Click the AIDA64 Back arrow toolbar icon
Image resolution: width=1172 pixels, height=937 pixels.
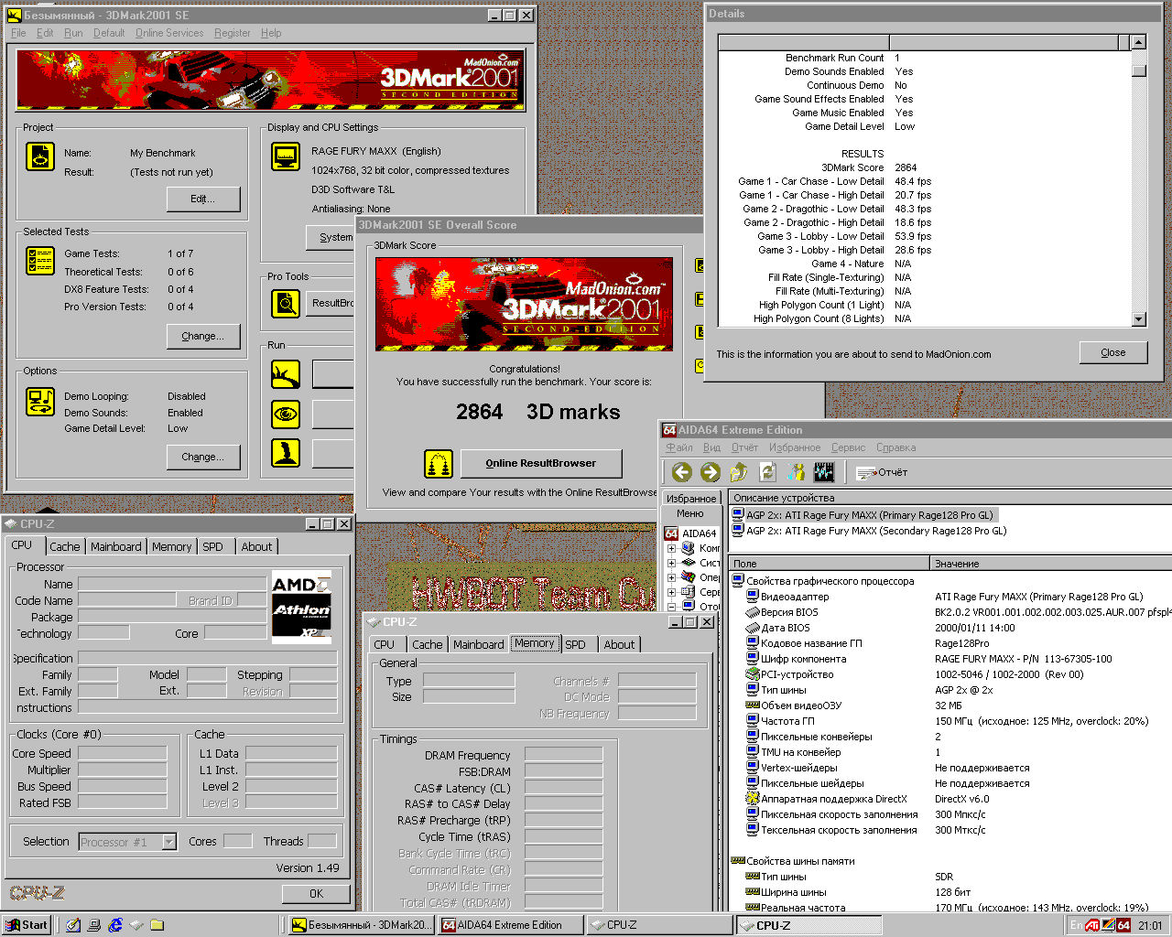click(681, 472)
